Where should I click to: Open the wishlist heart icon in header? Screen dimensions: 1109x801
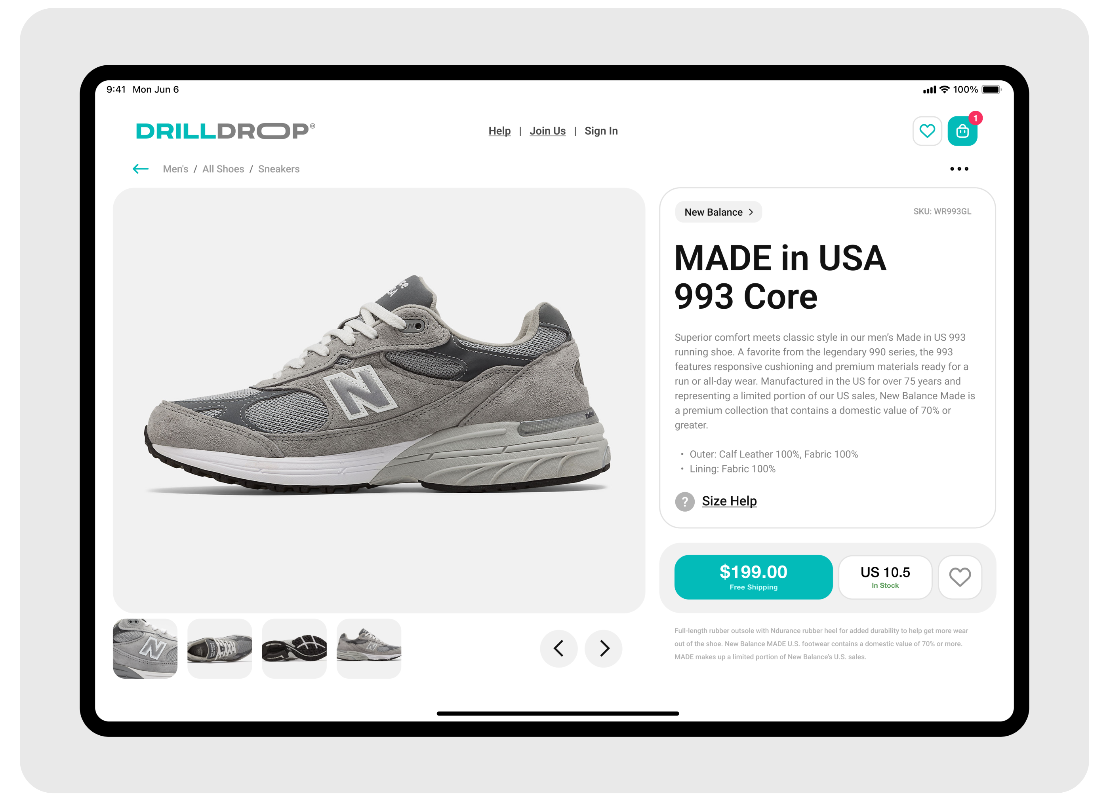927,131
